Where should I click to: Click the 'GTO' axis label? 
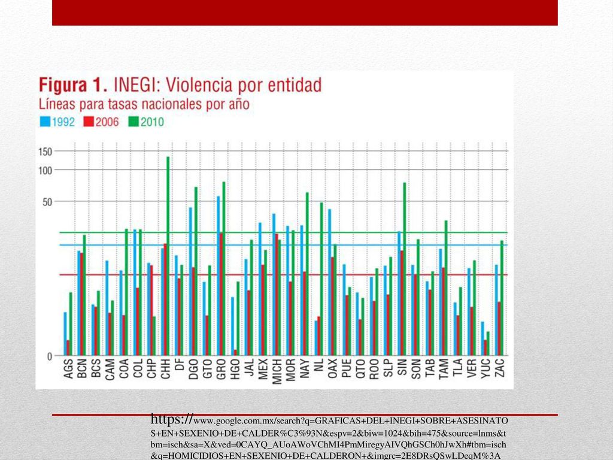click(x=207, y=368)
